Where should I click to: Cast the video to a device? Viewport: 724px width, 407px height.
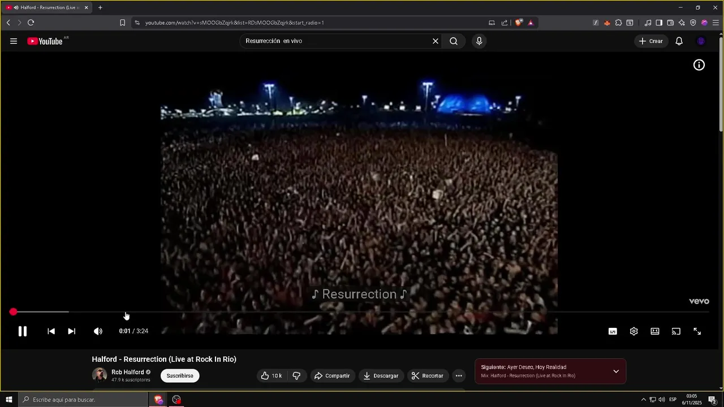(676, 331)
